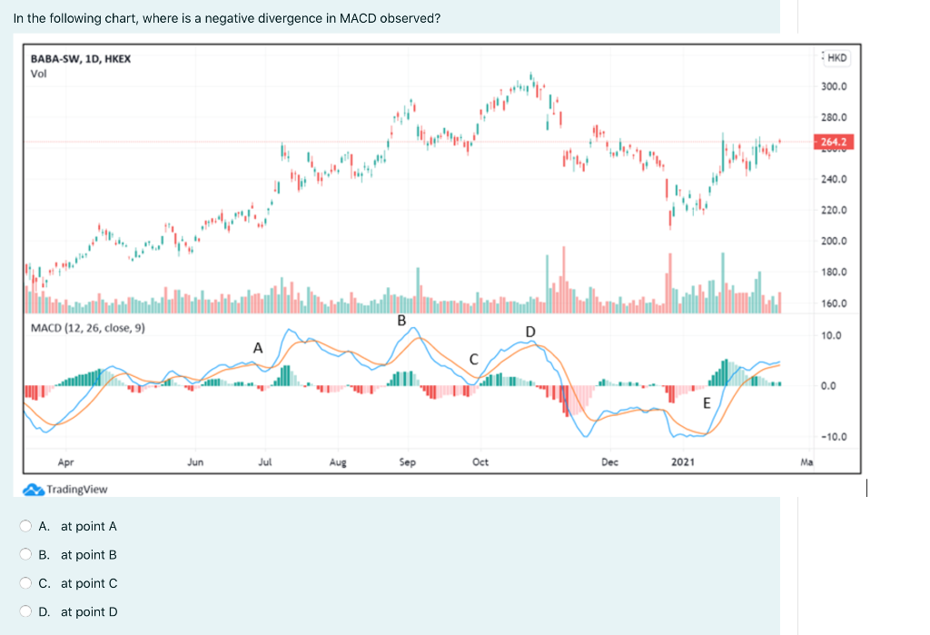The height and width of the screenshot is (635, 930).
Task: Click the 240.0 price axis label
Action: (x=834, y=179)
